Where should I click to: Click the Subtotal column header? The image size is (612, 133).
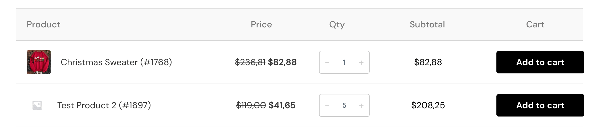(427, 24)
